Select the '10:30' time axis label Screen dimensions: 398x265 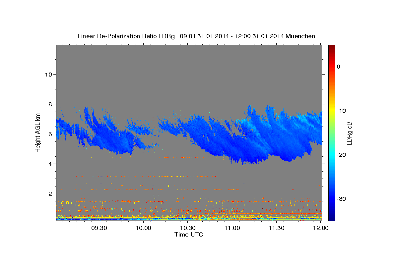coord(188,228)
